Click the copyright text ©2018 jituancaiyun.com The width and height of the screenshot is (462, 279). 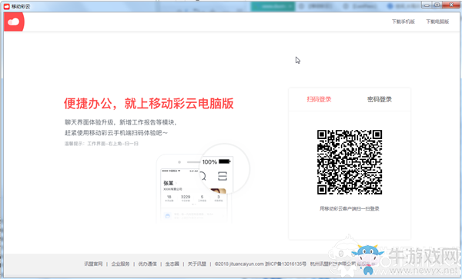[x=239, y=264]
